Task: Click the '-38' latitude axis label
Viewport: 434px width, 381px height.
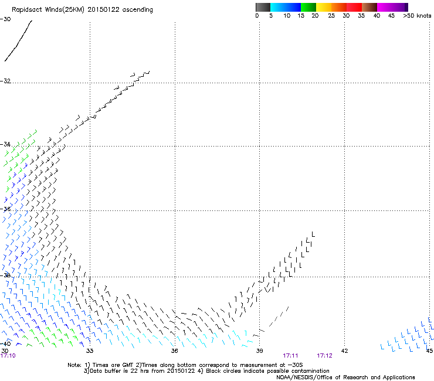Action: coord(5,275)
